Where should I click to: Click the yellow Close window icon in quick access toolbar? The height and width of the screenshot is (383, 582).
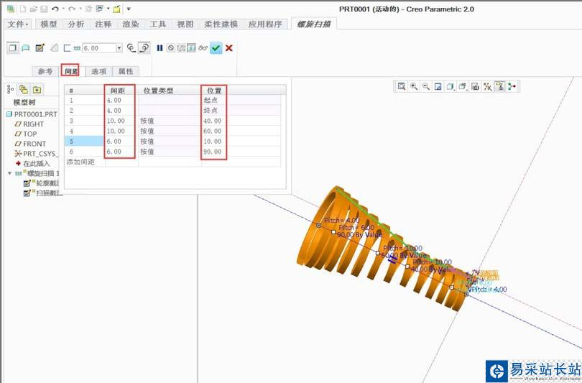coord(116,9)
